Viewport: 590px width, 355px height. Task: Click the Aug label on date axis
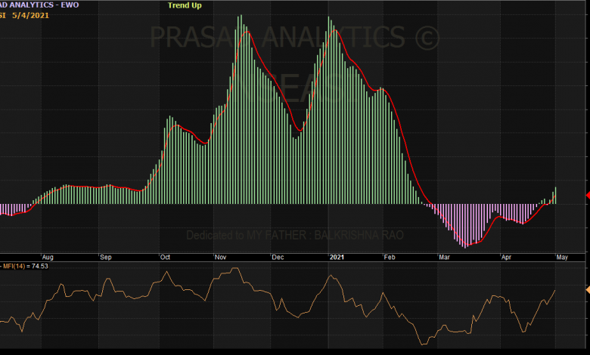click(x=48, y=257)
